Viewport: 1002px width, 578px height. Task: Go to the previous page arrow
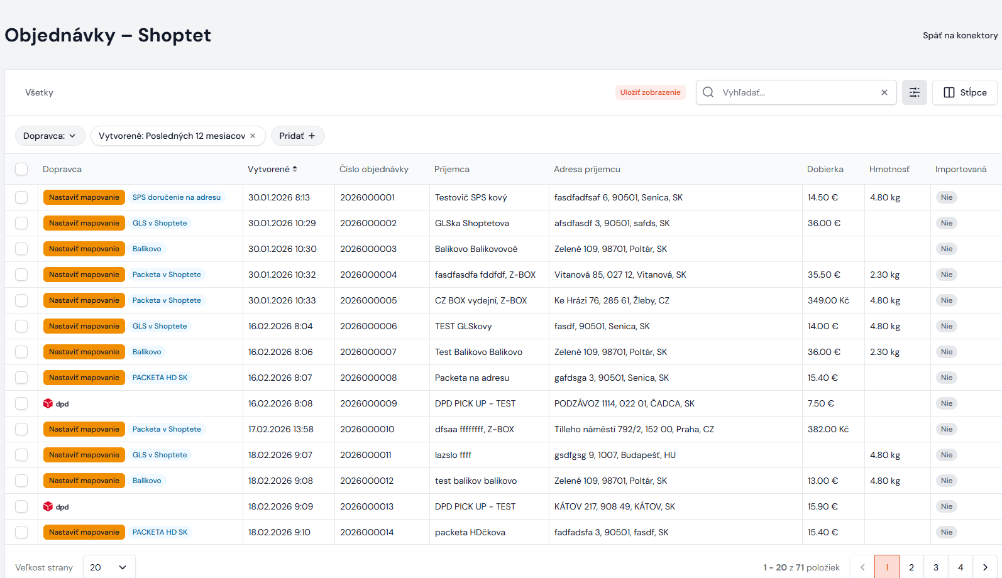pos(862,567)
